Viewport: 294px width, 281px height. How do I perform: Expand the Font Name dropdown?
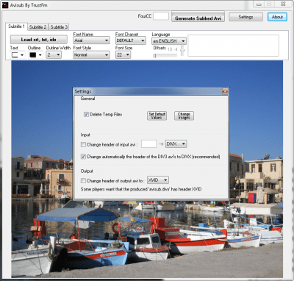pyautogui.click(x=91, y=40)
